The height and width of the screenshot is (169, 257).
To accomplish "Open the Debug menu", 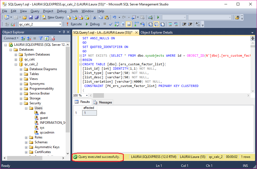I will coord(62,11).
